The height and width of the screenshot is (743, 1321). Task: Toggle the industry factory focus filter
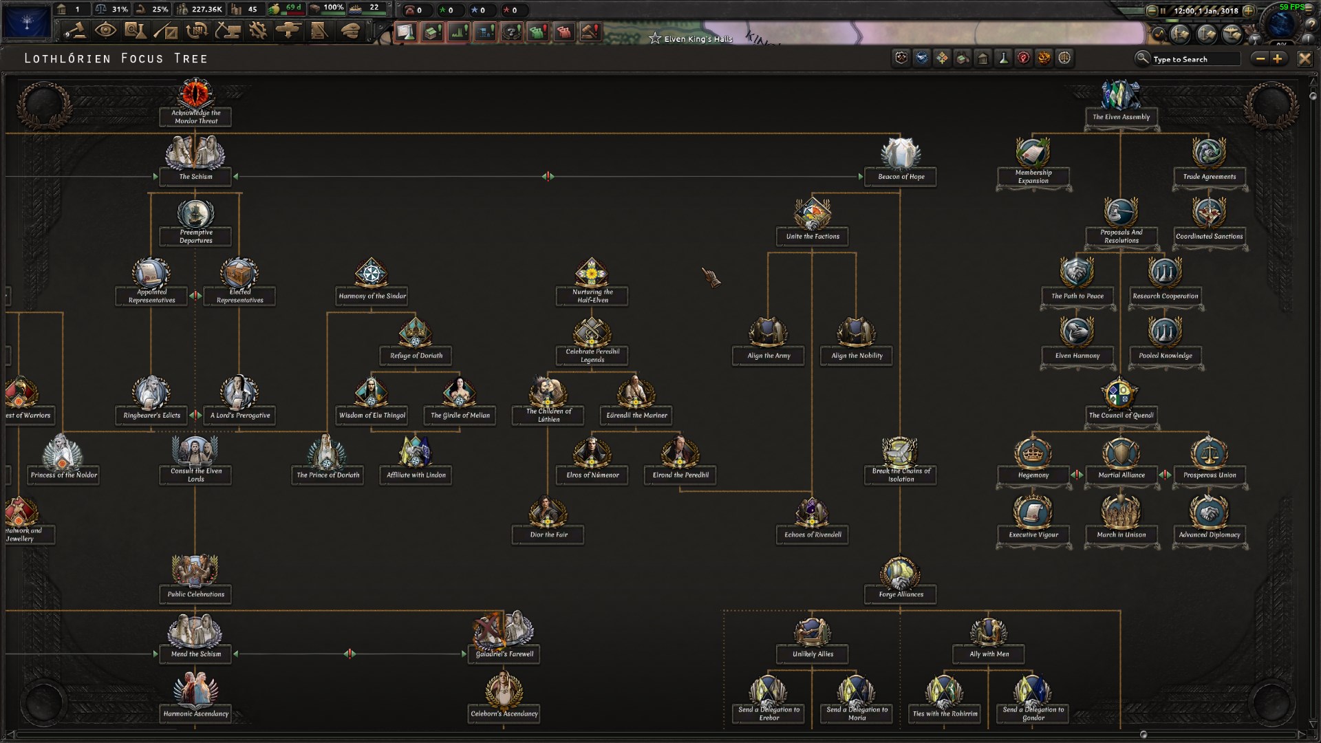pos(963,58)
